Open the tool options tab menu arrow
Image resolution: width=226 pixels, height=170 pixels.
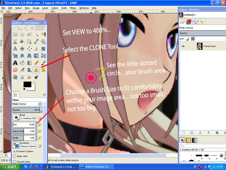[x=45, y=95]
